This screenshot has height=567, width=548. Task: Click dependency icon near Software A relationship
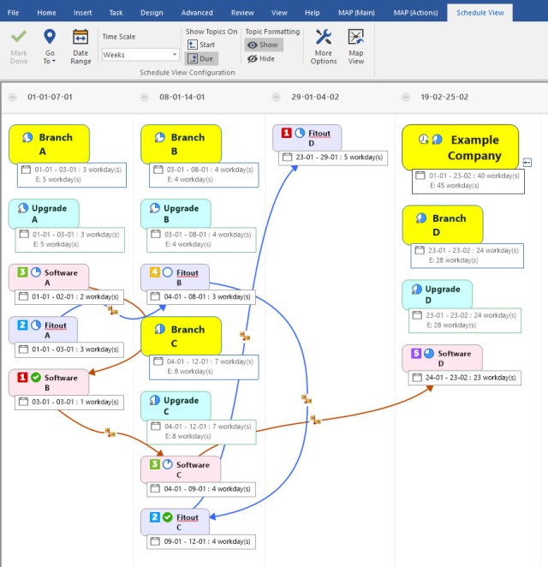coord(113,310)
